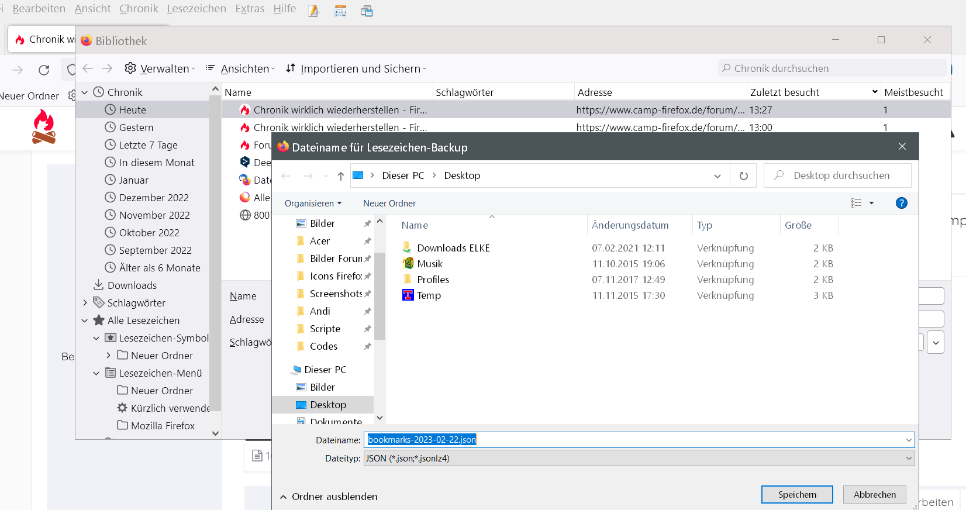Click the Speichern button

coord(796,495)
